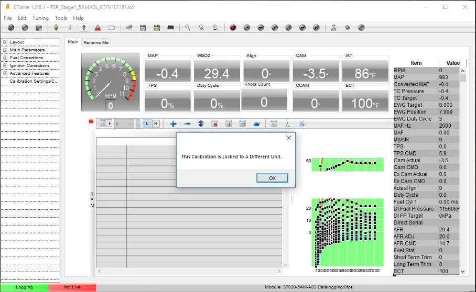Expand the Main Parameters tree node
This screenshot has height=292, width=476.
click(x=5, y=50)
